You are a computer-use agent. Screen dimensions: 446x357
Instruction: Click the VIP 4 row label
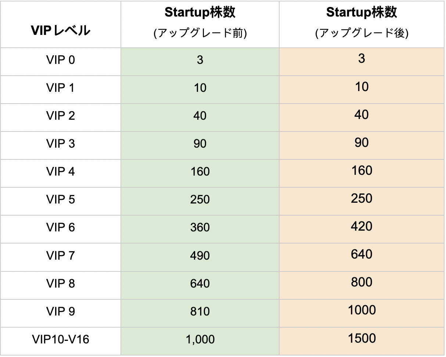coord(61,172)
